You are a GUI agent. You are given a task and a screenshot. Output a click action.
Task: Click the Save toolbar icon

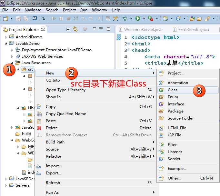click(18, 18)
